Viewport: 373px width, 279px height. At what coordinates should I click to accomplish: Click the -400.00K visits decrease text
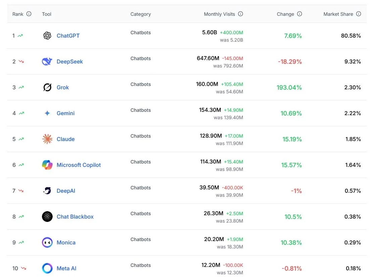pyautogui.click(x=232, y=188)
